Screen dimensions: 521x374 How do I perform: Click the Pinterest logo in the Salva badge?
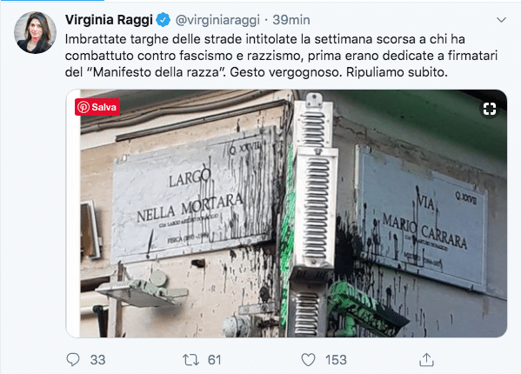click(x=83, y=107)
